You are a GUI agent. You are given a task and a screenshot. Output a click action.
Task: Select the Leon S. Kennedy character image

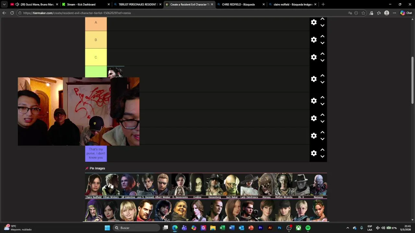click(x=145, y=186)
